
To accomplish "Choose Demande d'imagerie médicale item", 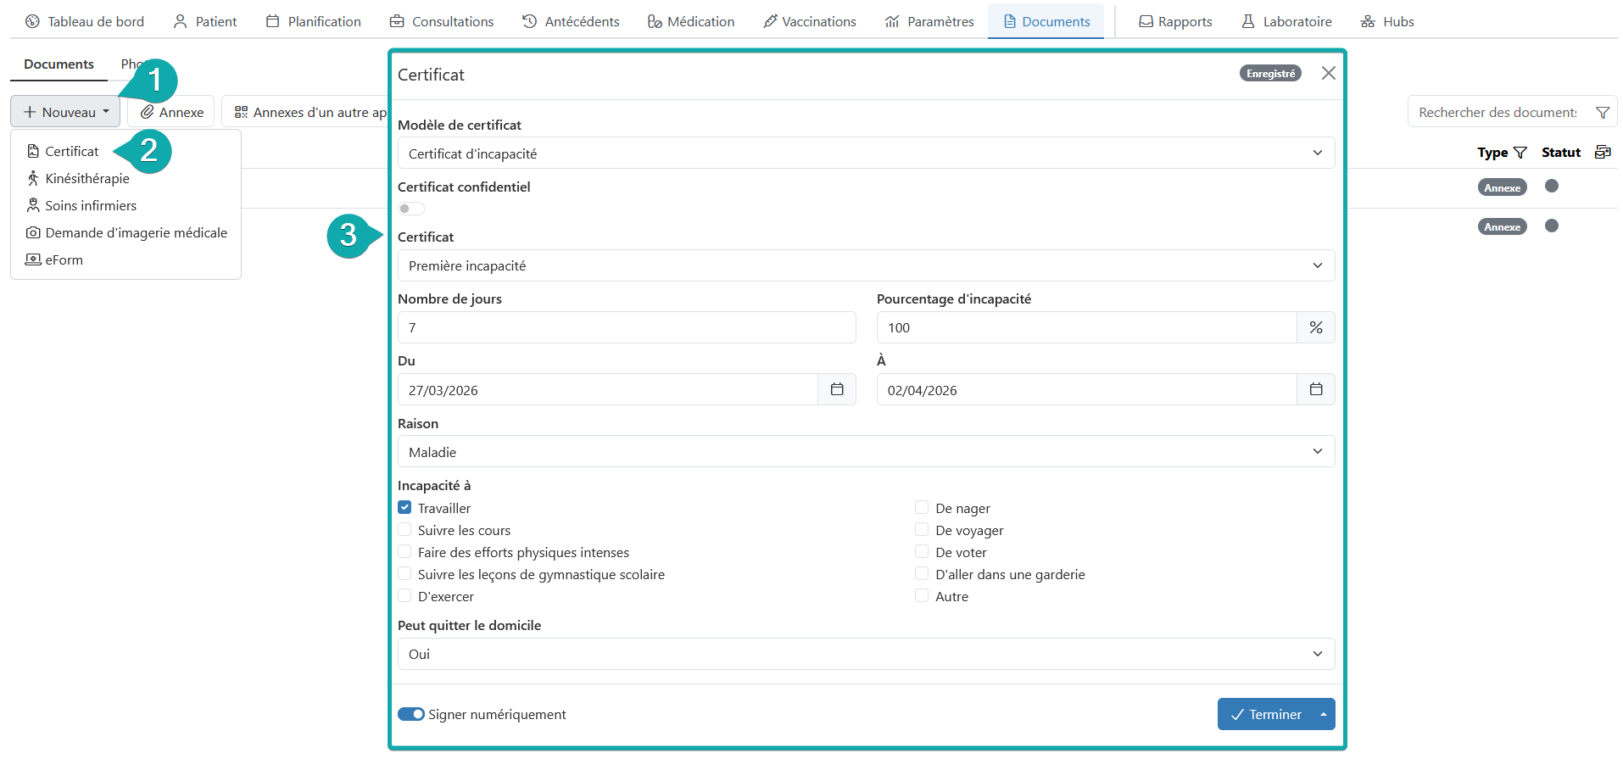I will click(126, 232).
